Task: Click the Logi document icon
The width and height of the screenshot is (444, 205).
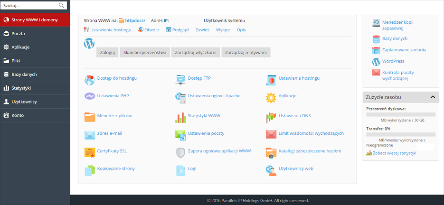Action: [x=180, y=170]
